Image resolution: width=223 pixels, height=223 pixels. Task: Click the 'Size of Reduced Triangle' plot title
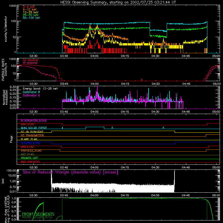71,172
